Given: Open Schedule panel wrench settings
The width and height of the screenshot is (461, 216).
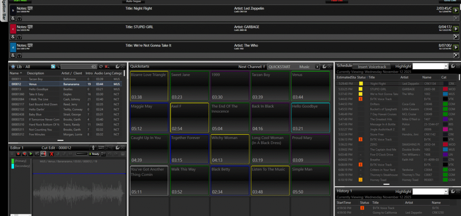Looking at the screenshot, I should point(453,66).
